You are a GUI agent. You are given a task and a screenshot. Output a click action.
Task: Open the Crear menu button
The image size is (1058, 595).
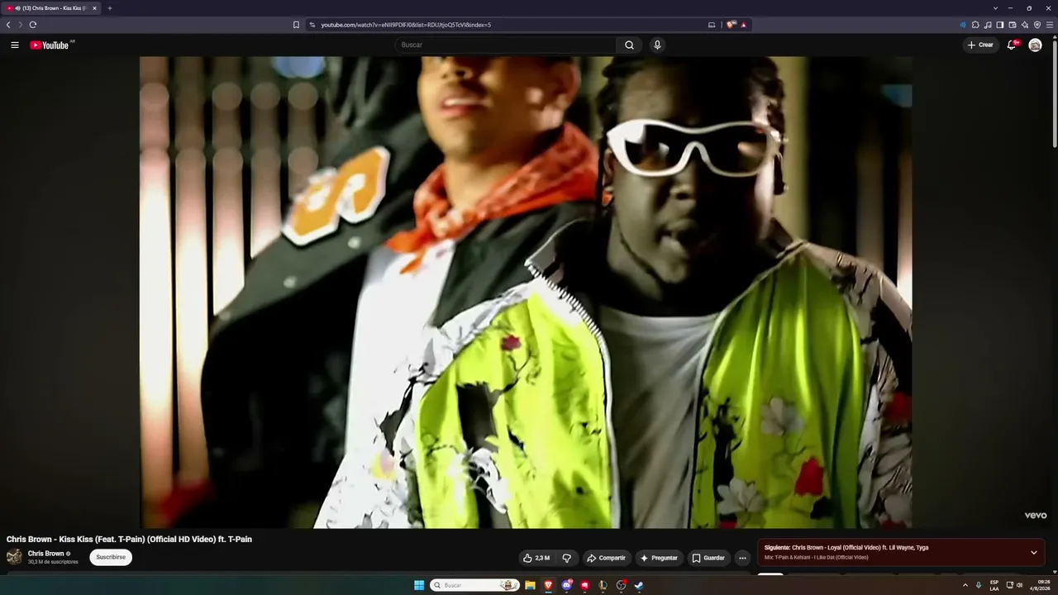(x=980, y=45)
